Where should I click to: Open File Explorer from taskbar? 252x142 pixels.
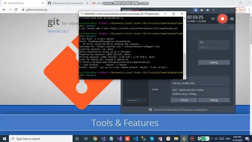[176, 138]
